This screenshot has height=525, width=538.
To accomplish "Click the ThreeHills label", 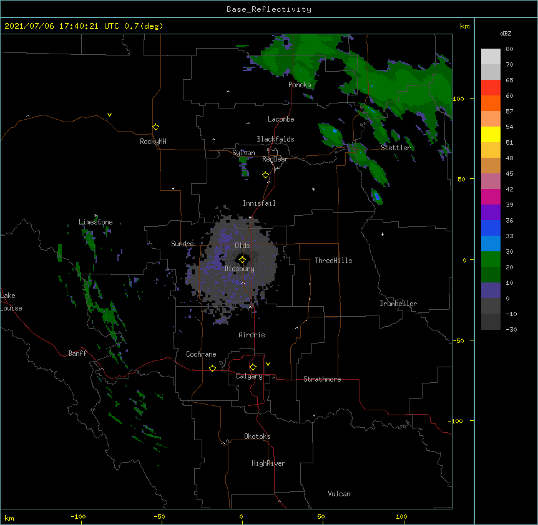I will [x=333, y=261].
